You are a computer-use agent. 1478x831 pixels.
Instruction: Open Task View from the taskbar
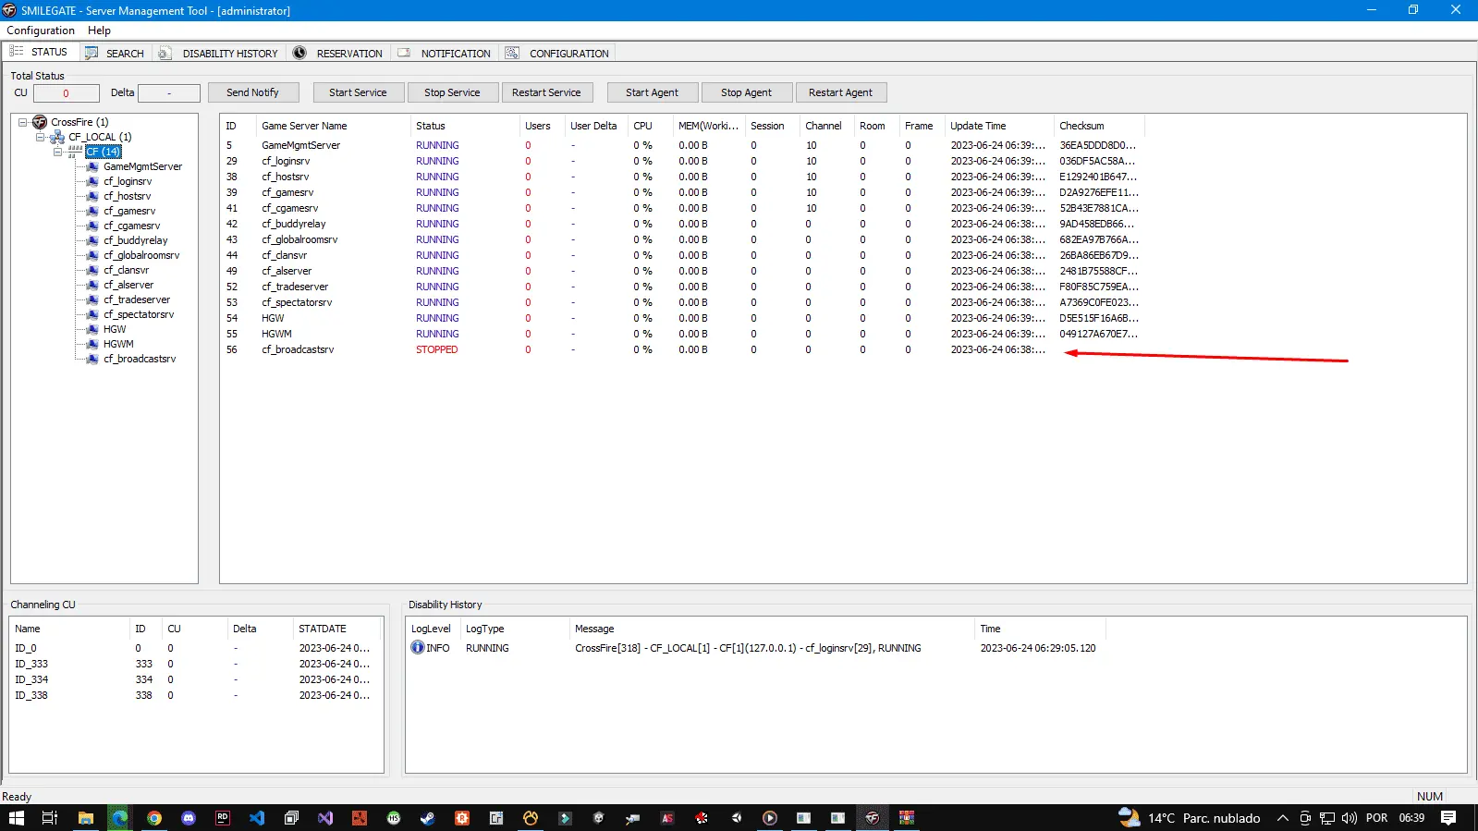click(x=50, y=818)
